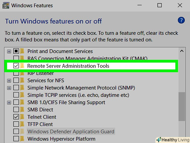The width and height of the screenshot is (190, 143).
Task: Check the Windows Hypervisor Platform box
Action: (x=16, y=139)
